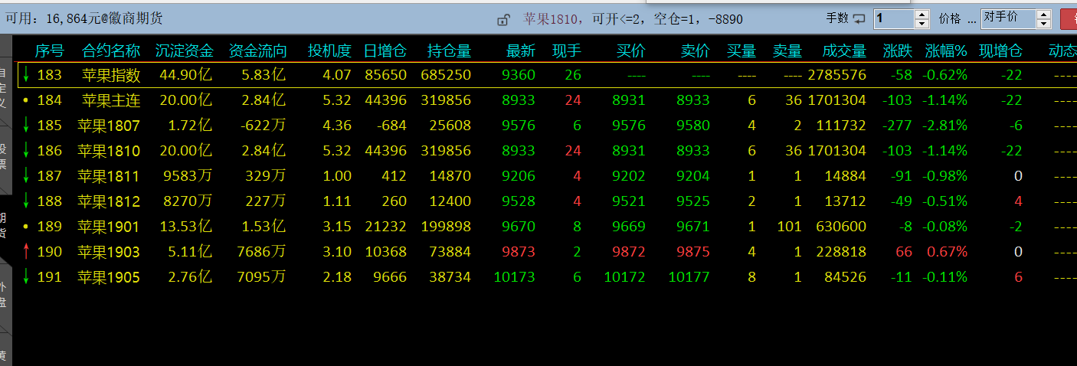This screenshot has height=366, width=1077.
Task: Sort by the 卖量 column header
Action: 787,51
